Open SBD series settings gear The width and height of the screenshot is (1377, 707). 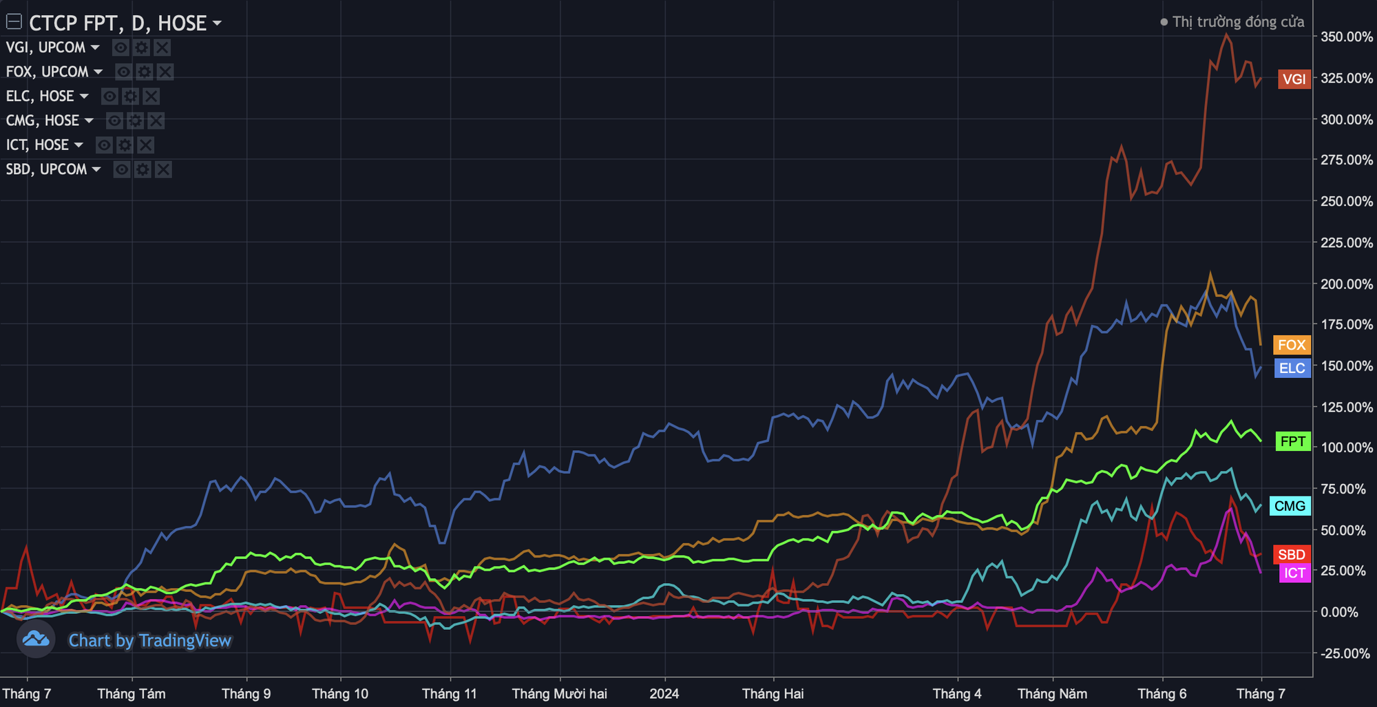[x=143, y=169]
